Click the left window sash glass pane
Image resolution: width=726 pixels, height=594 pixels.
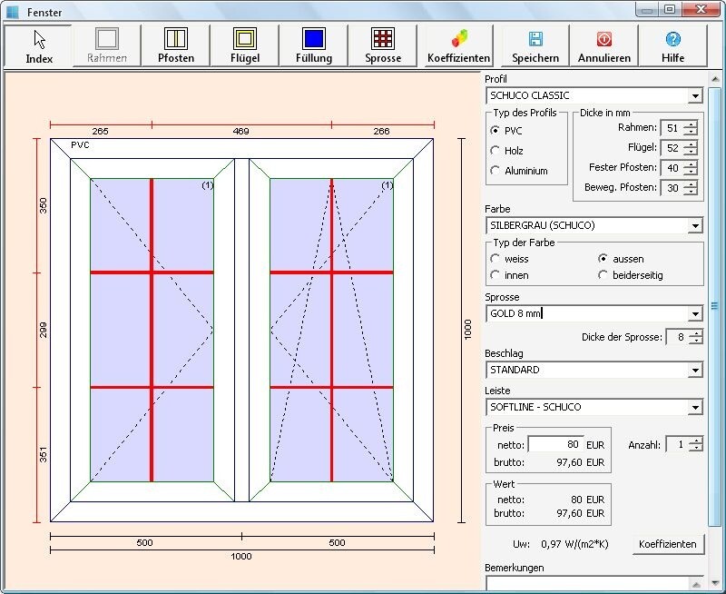[152, 330]
